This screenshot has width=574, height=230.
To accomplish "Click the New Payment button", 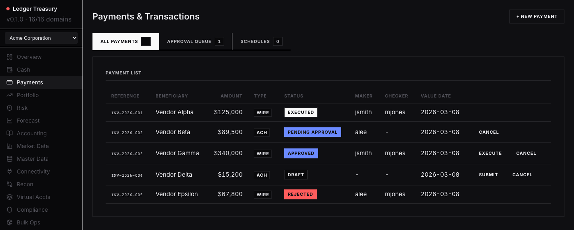I will 537,17.
